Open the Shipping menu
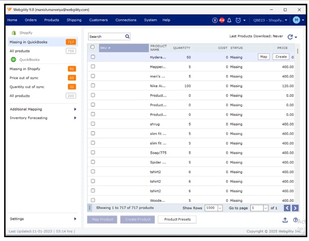Image resolution: width=309 pixels, height=241 pixels. click(x=74, y=20)
